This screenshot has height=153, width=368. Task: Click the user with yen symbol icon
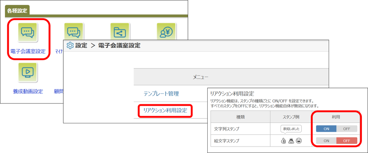tap(166, 32)
